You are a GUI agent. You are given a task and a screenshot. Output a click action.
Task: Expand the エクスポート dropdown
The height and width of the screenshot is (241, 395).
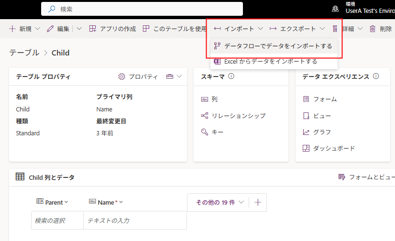(x=296, y=29)
